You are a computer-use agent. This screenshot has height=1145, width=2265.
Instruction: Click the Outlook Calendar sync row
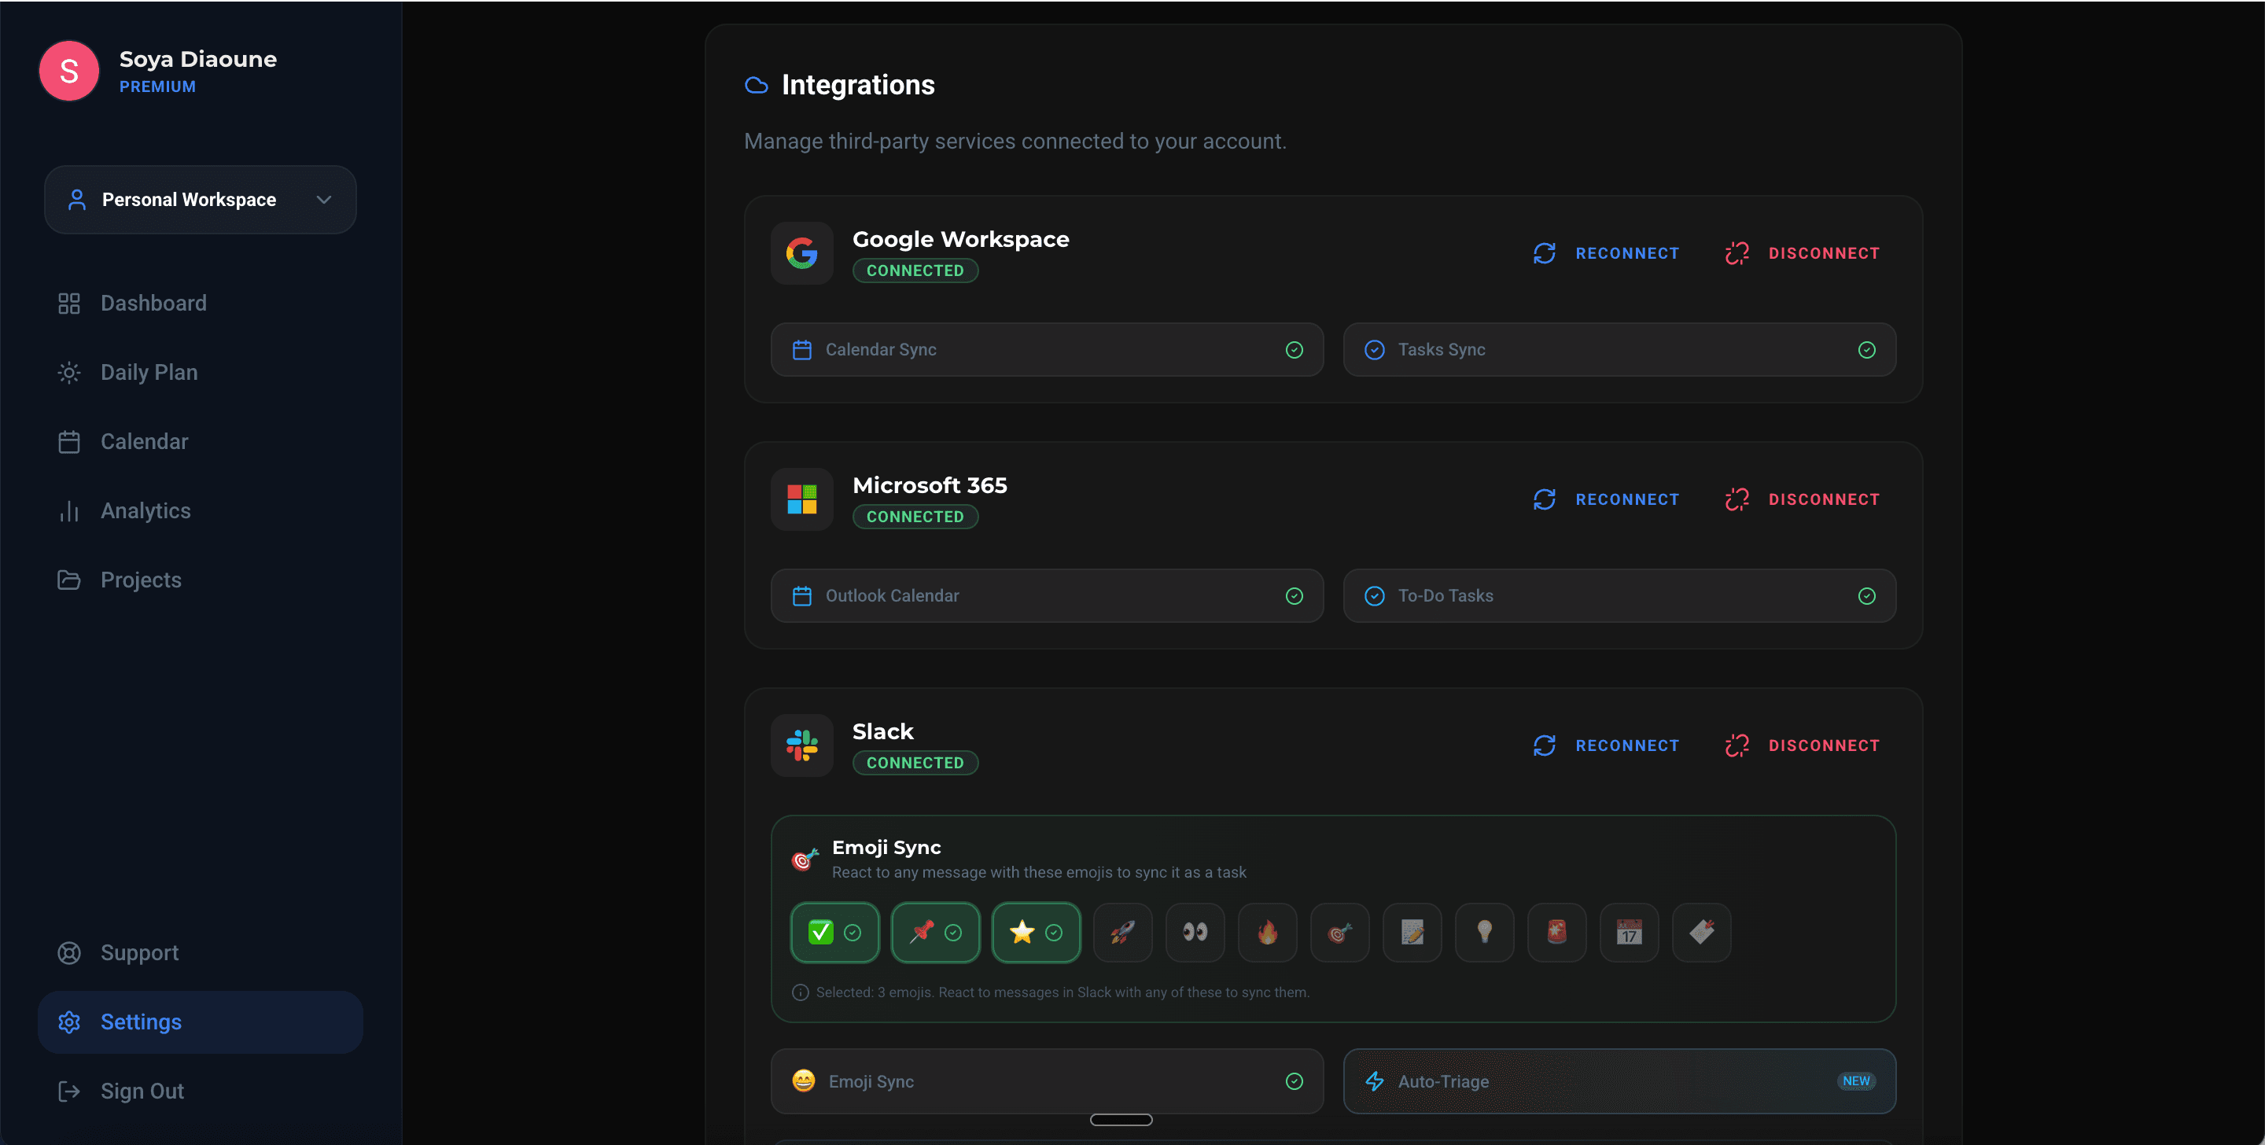(x=1046, y=596)
